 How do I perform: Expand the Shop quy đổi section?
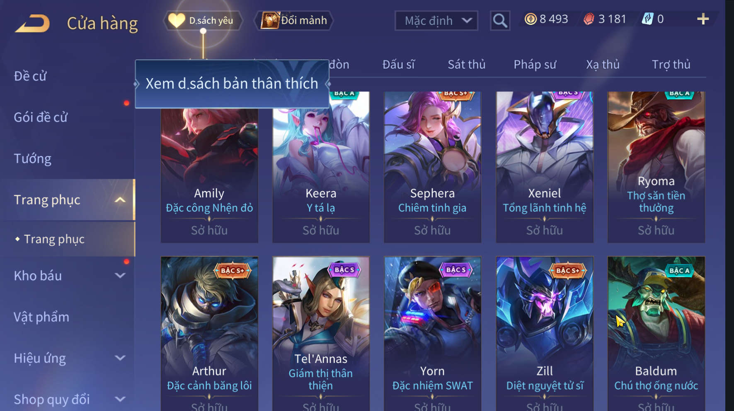120,399
